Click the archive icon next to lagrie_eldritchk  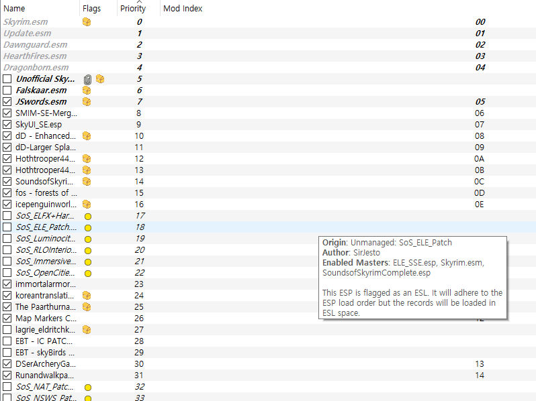[87, 330]
